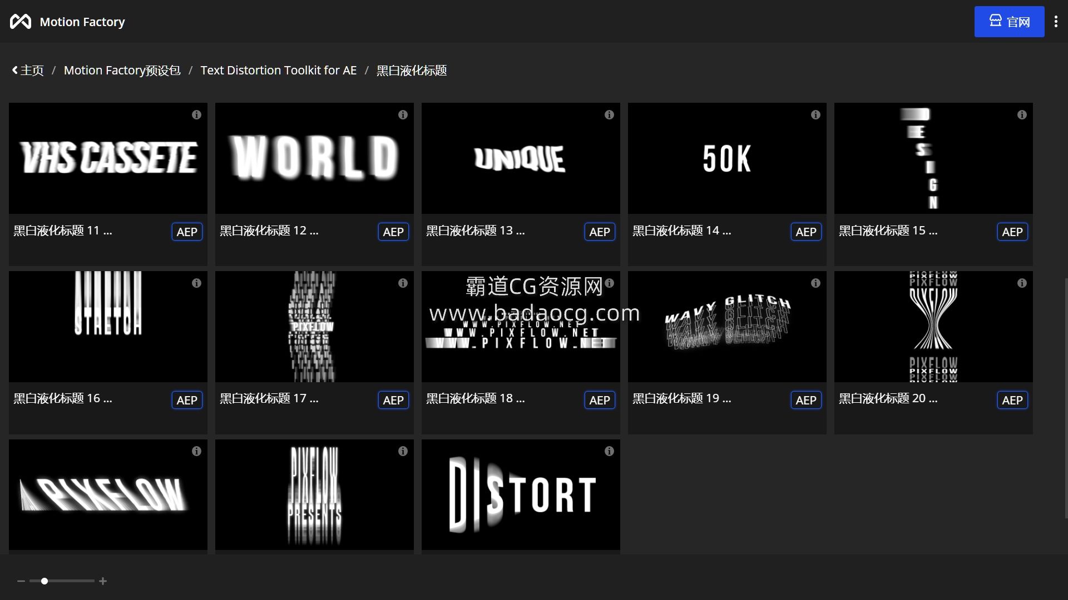Image resolution: width=1068 pixels, height=600 pixels.
Task: Open the Motion Factory预设包 breadcrumb
Action: pyautogui.click(x=122, y=71)
